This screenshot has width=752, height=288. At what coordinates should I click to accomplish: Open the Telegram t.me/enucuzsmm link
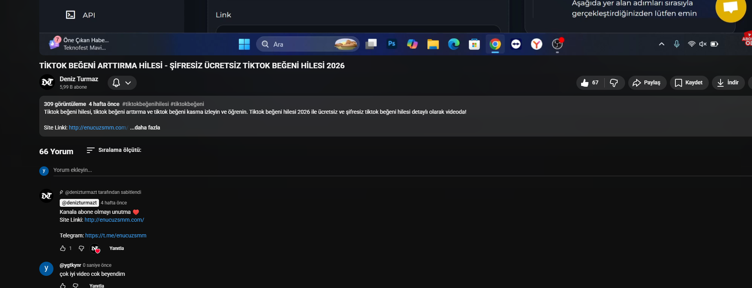pos(116,235)
